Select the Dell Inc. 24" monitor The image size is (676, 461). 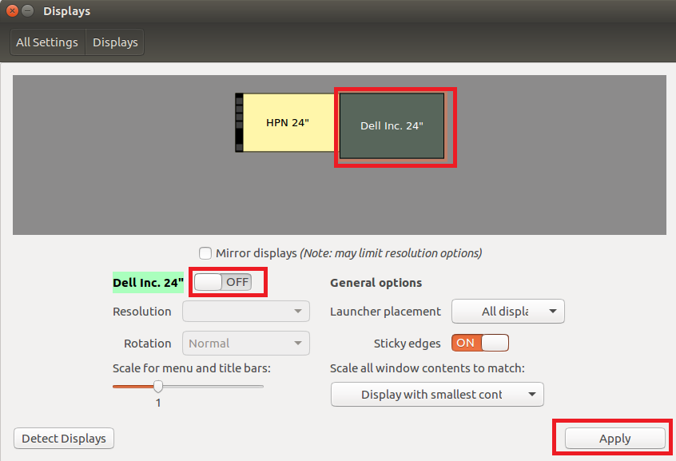(392, 125)
